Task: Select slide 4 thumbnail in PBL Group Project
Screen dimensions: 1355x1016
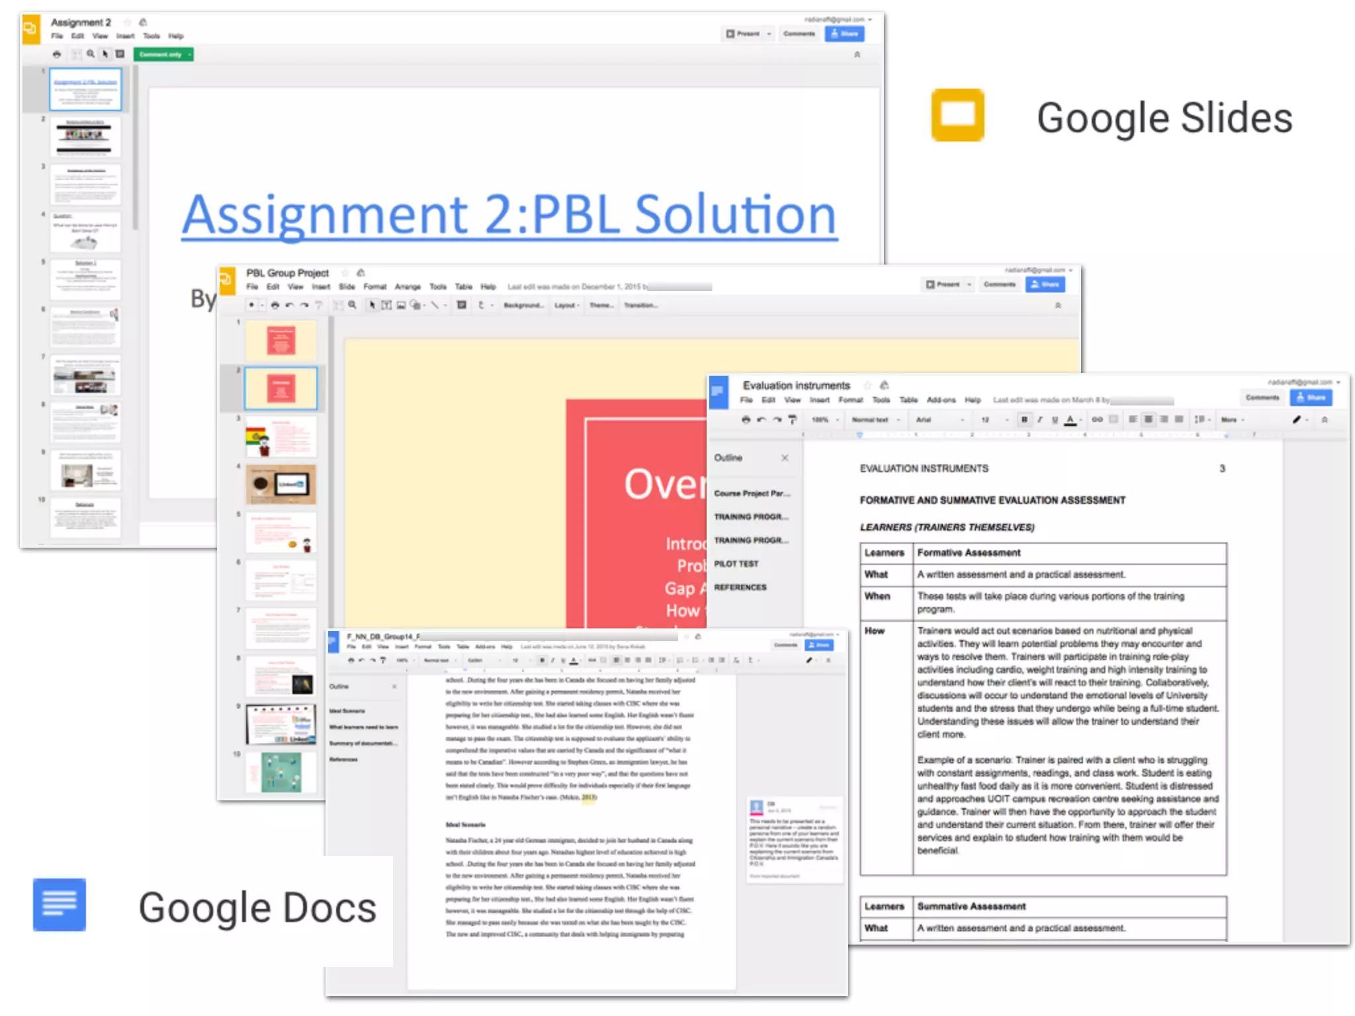Action: pos(281,484)
